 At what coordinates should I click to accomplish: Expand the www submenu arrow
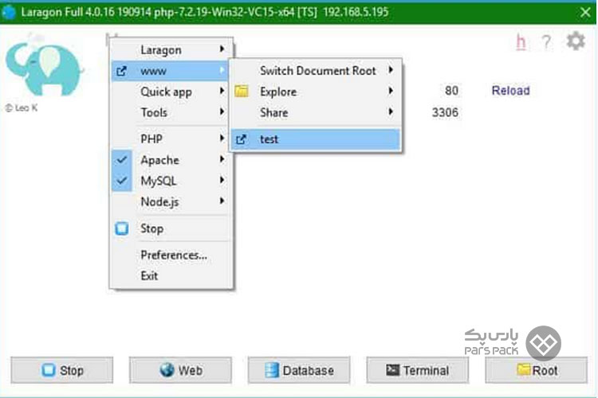pos(222,70)
